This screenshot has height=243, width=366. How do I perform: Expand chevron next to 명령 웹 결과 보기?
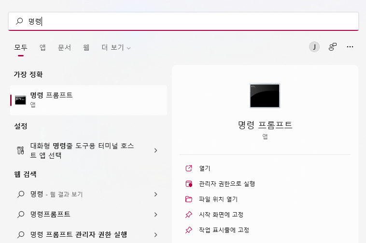[155, 194]
